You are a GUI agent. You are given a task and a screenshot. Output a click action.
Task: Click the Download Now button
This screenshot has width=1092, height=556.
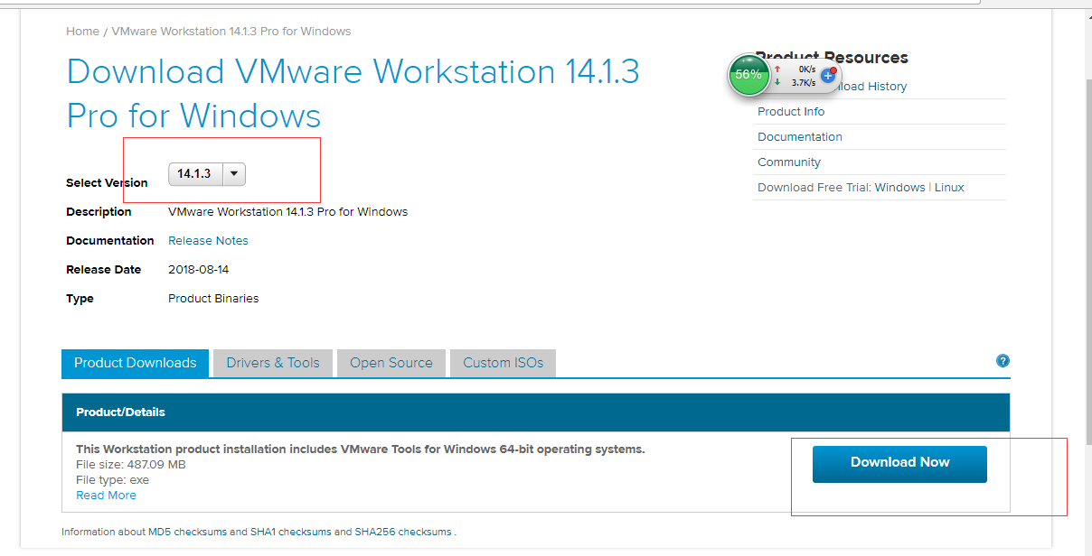click(899, 464)
